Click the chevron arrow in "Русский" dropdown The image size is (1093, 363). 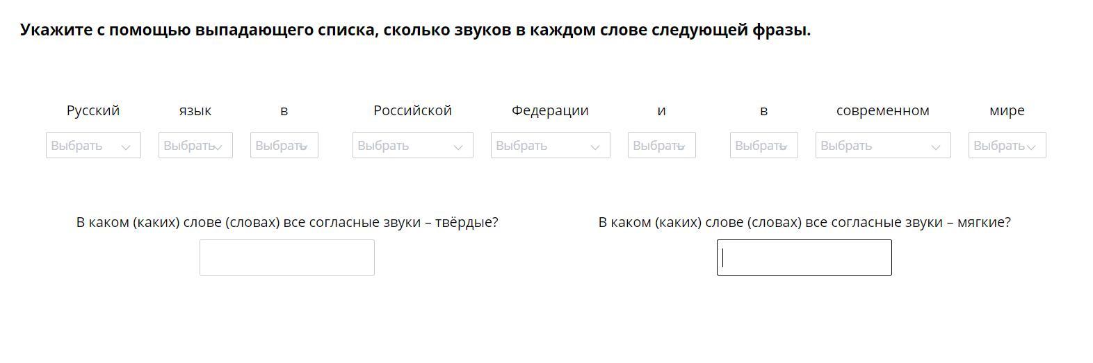[126, 147]
